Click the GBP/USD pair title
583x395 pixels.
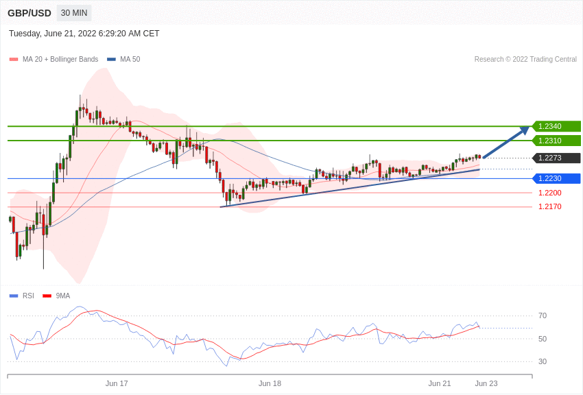pos(29,13)
